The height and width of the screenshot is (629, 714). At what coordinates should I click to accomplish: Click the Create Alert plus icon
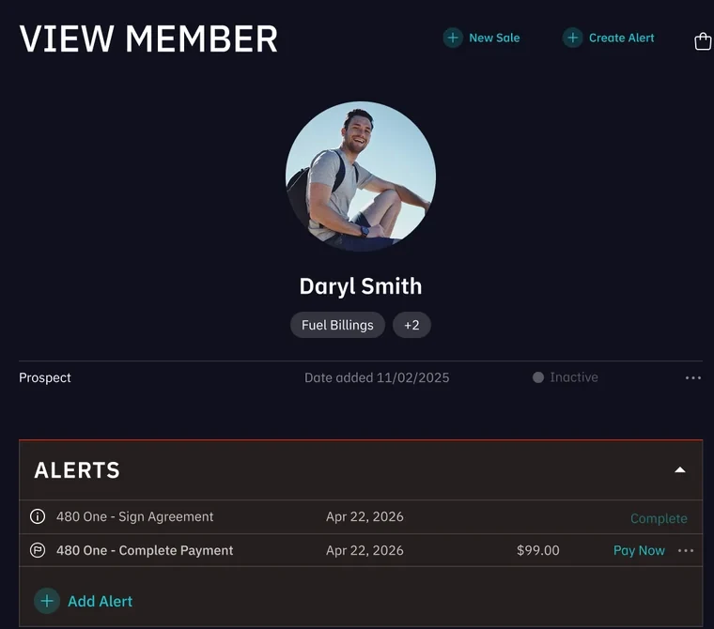tap(572, 38)
